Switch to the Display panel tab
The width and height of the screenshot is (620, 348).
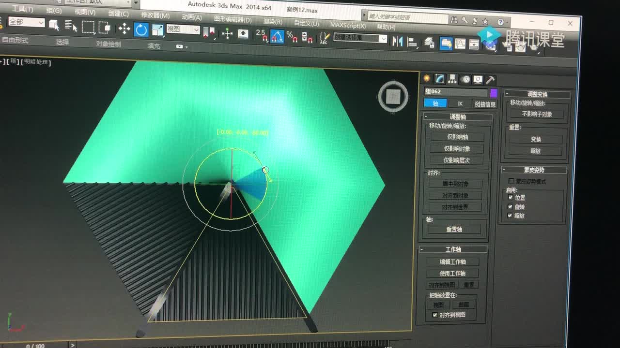[x=478, y=80]
